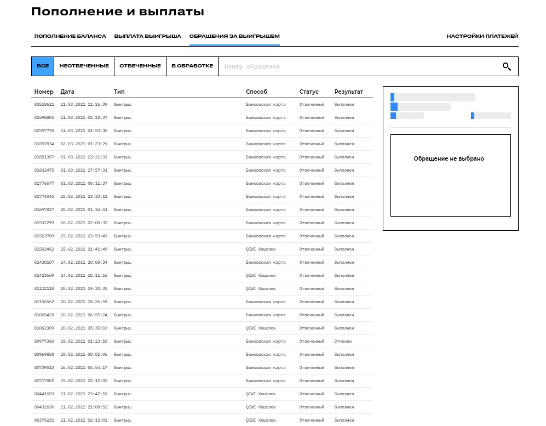Click date 28.02.2021 23:33:12
The image size is (546, 426).
point(84,197)
